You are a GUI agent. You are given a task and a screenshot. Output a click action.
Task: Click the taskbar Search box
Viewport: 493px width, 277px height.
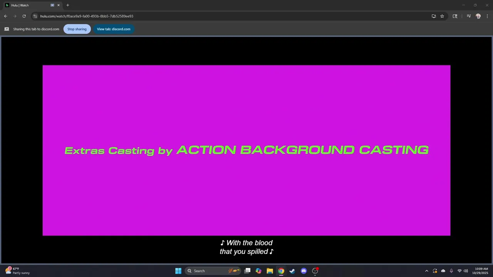point(213,271)
